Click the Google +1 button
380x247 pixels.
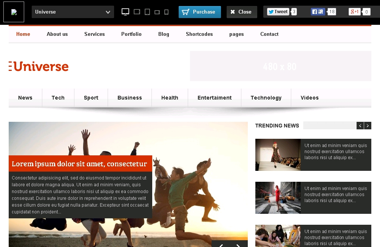(355, 12)
